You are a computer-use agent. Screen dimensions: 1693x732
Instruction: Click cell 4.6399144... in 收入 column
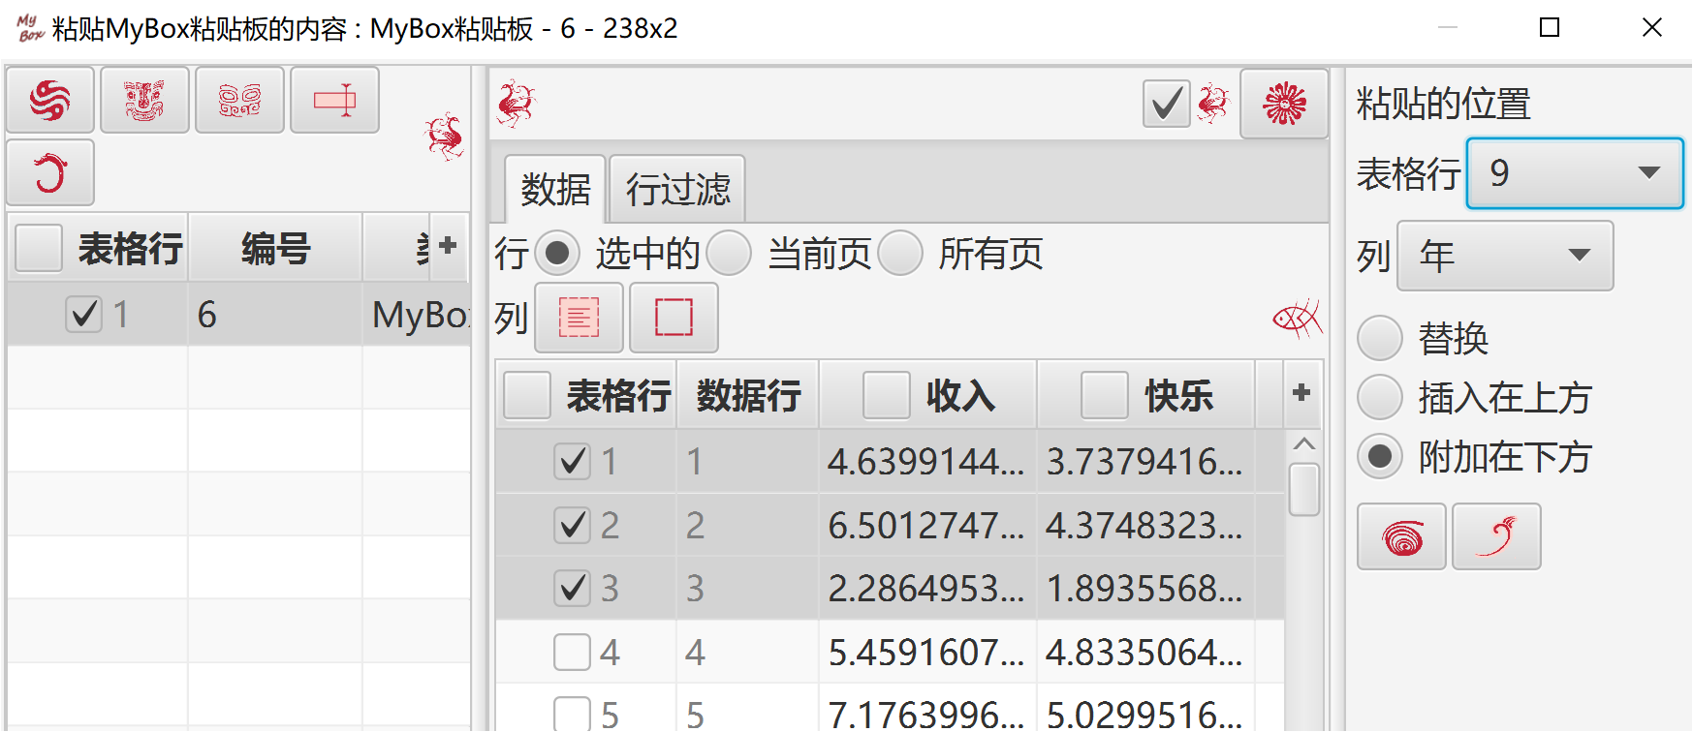(x=927, y=462)
